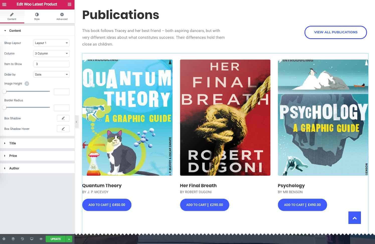Open revision history icon
Viewport: 375px width, 244px height.
[x=22, y=239]
